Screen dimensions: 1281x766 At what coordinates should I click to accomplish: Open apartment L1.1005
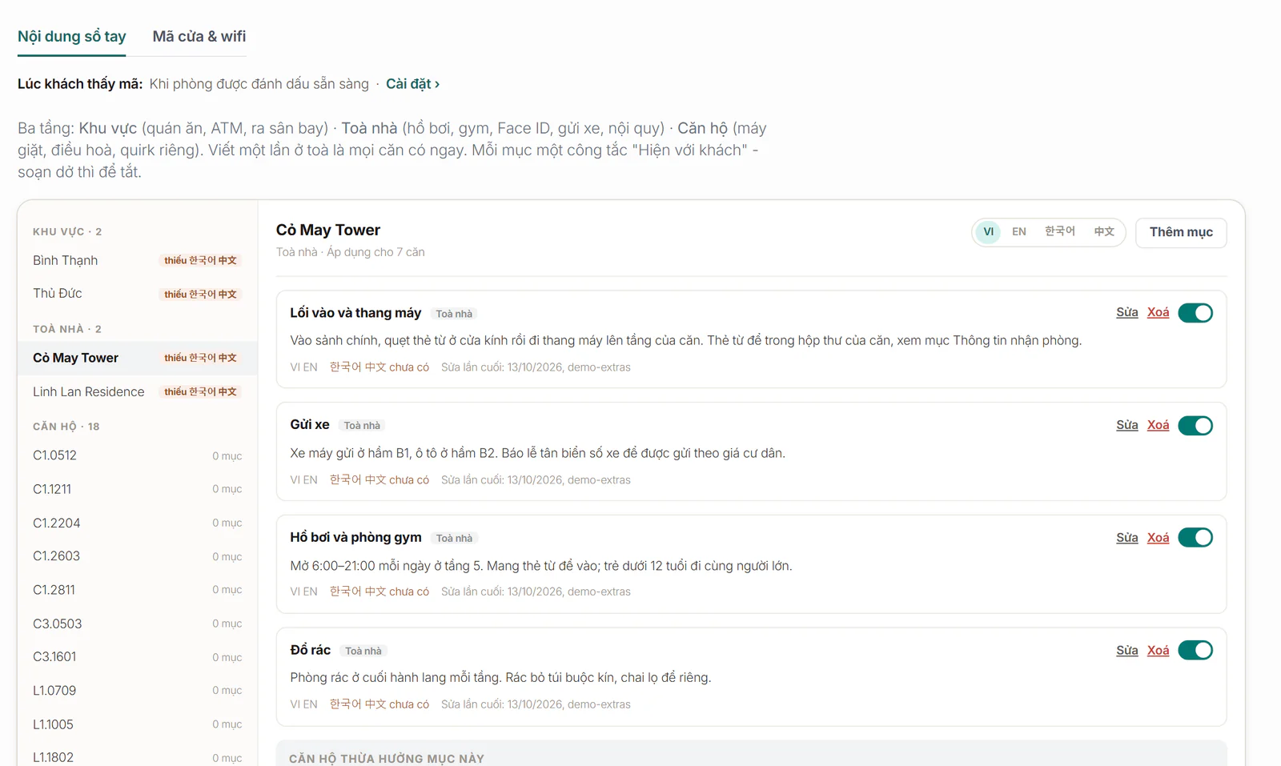[137, 724]
